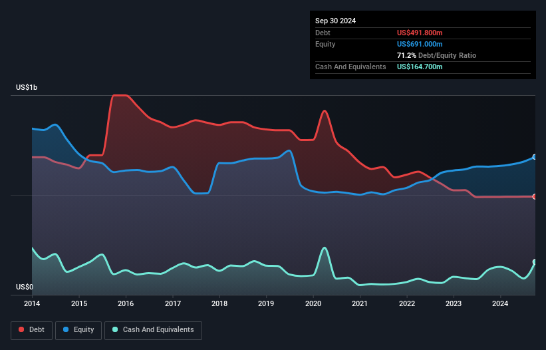Image resolution: width=546 pixels, height=350 pixels.
Task: Click the teal Cash endpoint marker
Action: click(x=535, y=262)
